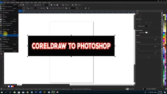Click the Paste icon in the standard toolbar

click(x=23, y=5)
